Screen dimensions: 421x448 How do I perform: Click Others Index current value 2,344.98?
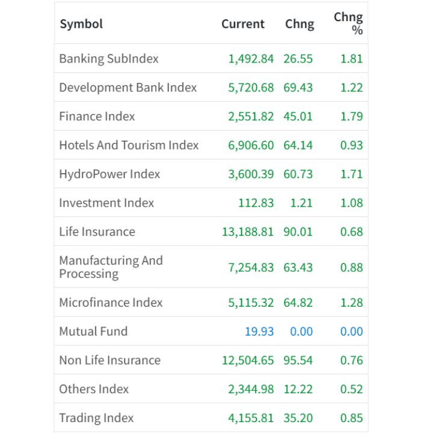point(251,390)
